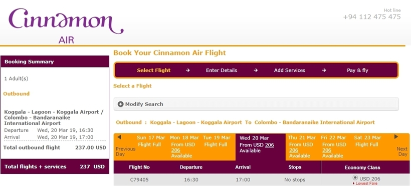The width and height of the screenshot is (411, 187).
Task: Click flight C79405 row
Action: [x=261, y=180]
